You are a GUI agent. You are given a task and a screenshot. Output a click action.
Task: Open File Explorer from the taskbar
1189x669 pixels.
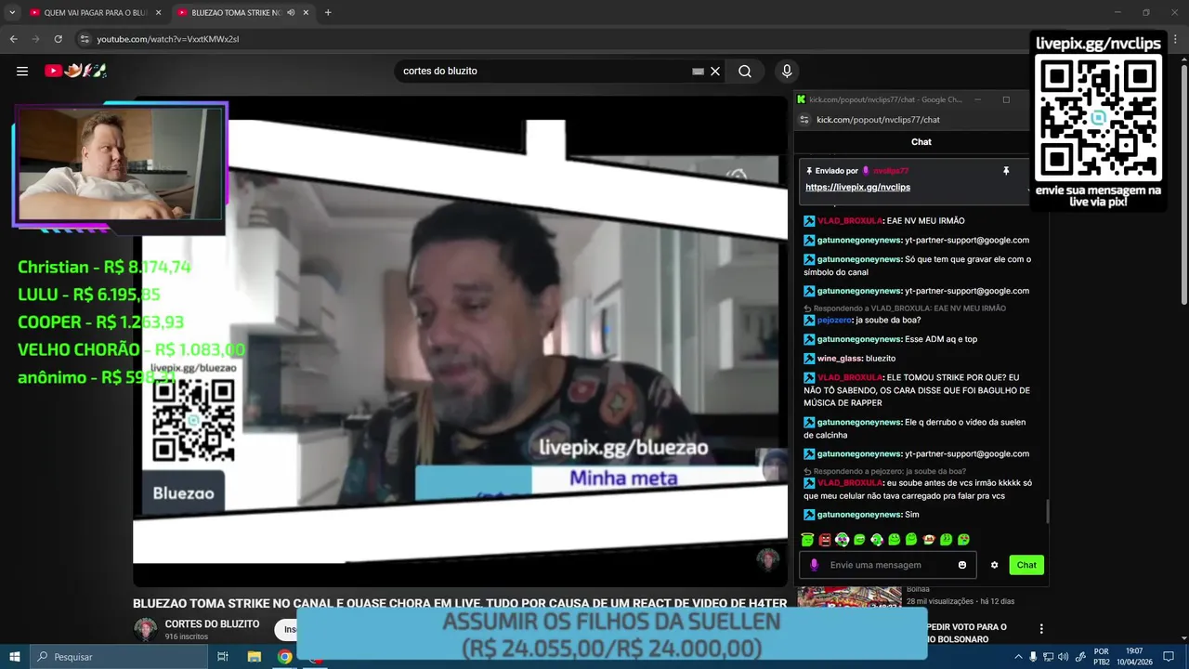254,657
